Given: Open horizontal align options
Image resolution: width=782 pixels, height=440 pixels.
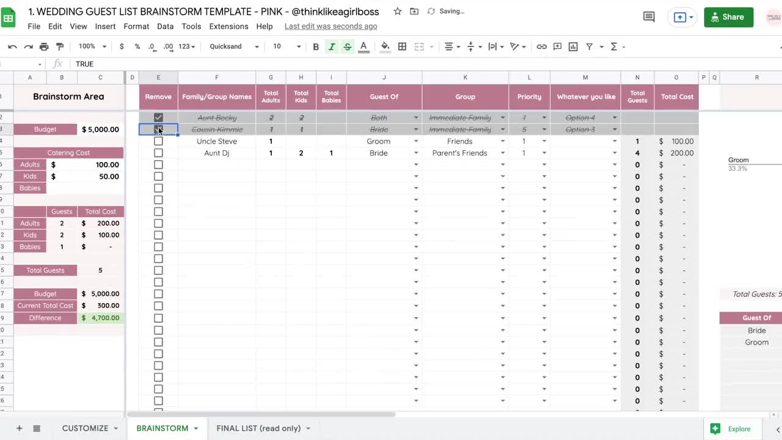Looking at the screenshot, I should click(x=452, y=46).
